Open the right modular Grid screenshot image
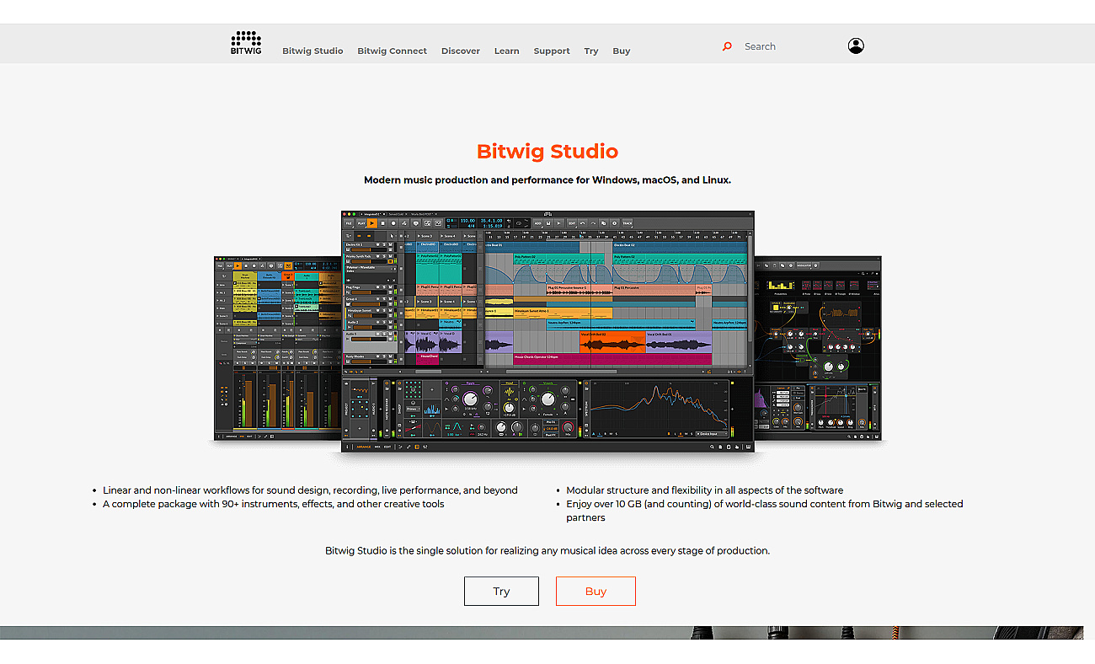Screen dimensions: 1095x664 818,348
